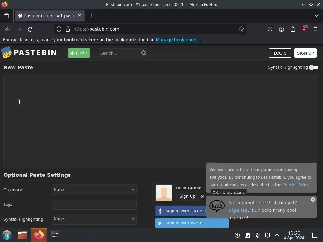Click the Firefox logo in title bar
The height and width of the screenshot is (242, 323).
pyautogui.click(x=4, y=4)
